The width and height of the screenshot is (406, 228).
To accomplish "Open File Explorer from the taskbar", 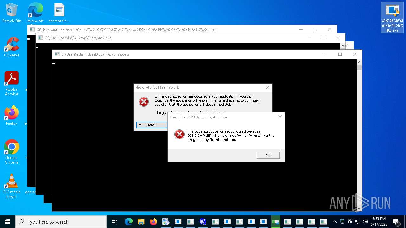I will pos(141,222).
